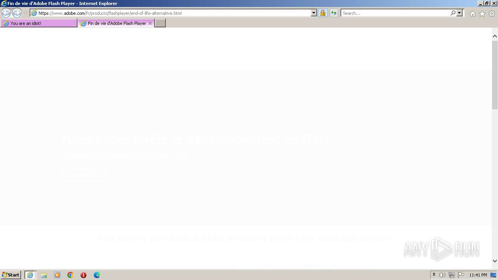Image resolution: width=498 pixels, height=280 pixels.
Task: Focus the Search box
Action: pyautogui.click(x=395, y=13)
